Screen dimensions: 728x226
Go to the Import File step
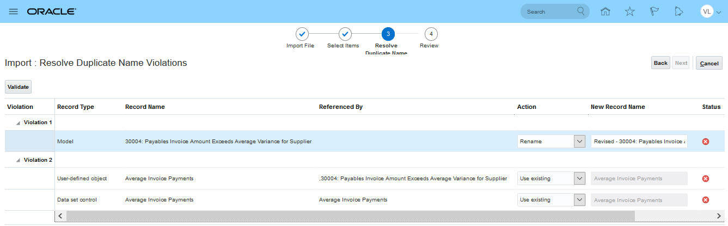[302, 34]
